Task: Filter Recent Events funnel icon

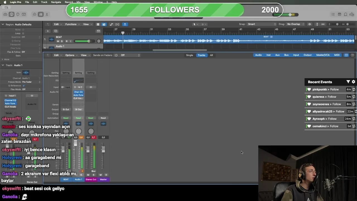Action: click(x=348, y=82)
